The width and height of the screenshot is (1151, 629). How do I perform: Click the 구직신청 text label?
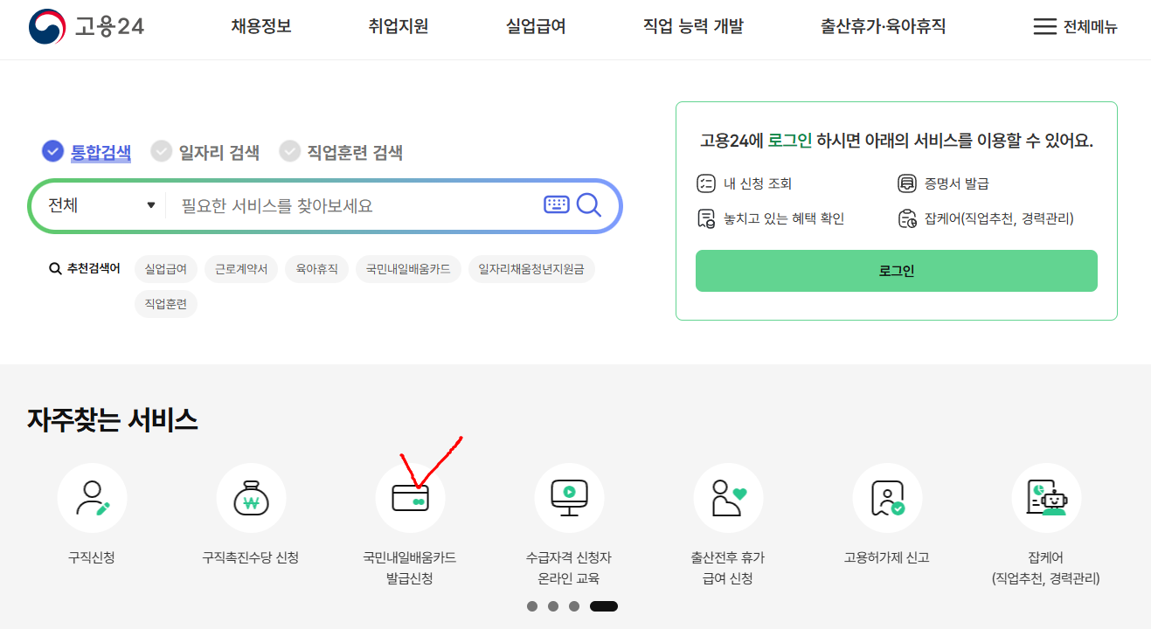coord(92,557)
